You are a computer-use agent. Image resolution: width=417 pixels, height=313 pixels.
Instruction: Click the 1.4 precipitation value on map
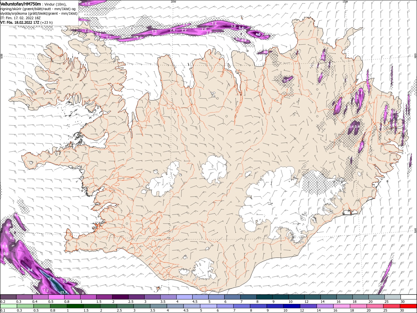(87, 4)
